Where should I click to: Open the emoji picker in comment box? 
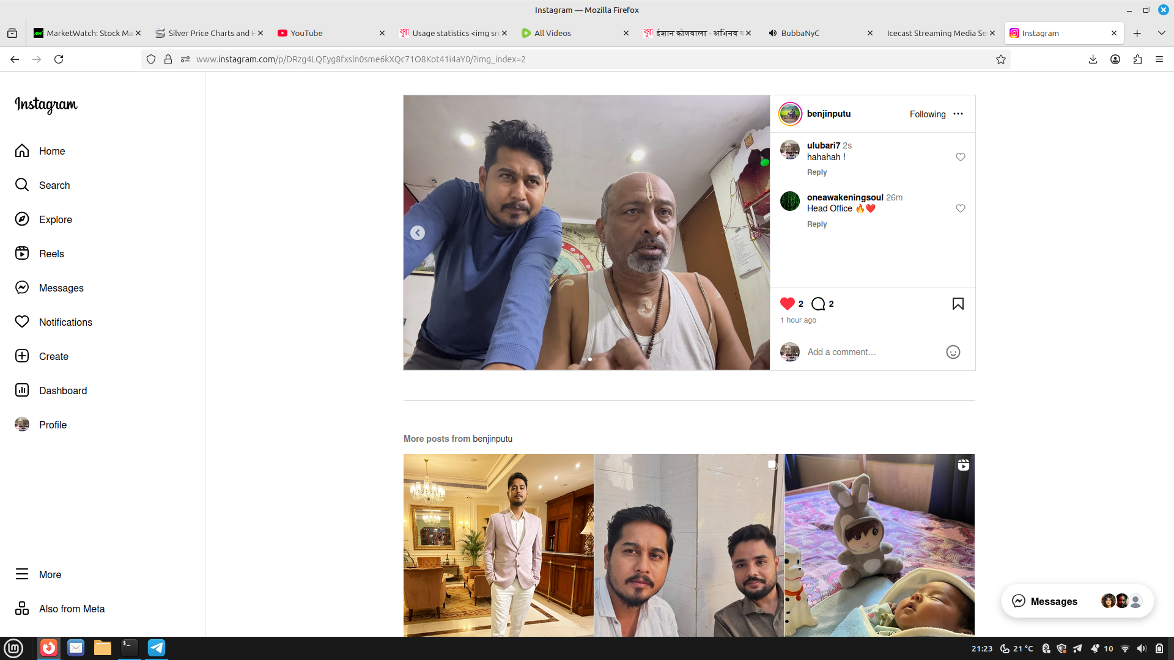(x=953, y=352)
